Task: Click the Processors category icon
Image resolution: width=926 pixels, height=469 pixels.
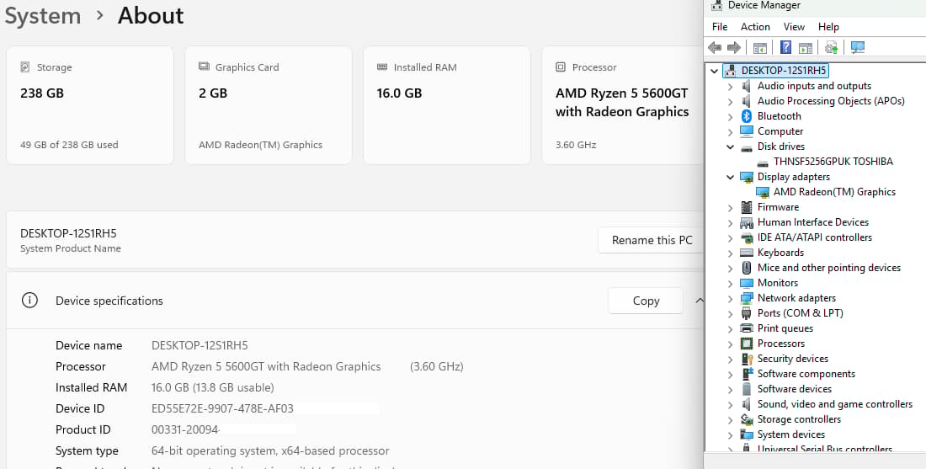Action: [747, 344]
